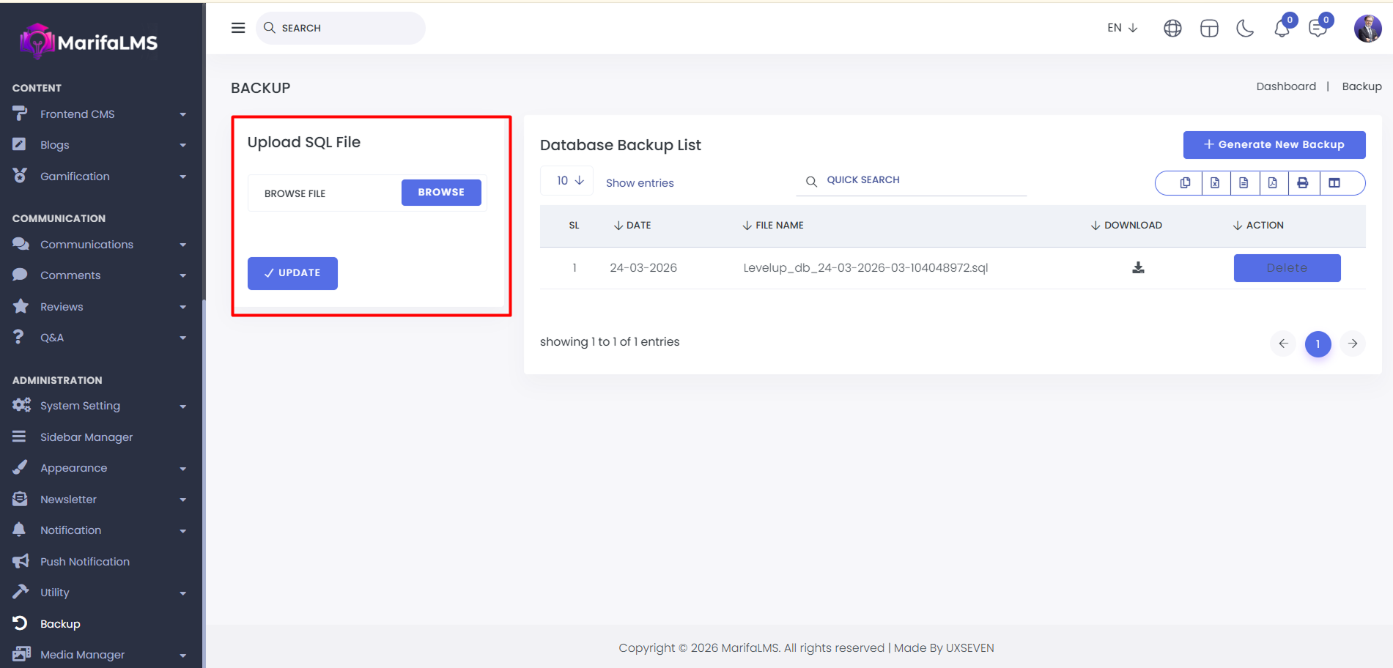Export backup list as PDF
Image resolution: width=1393 pixels, height=668 pixels.
[1273, 183]
